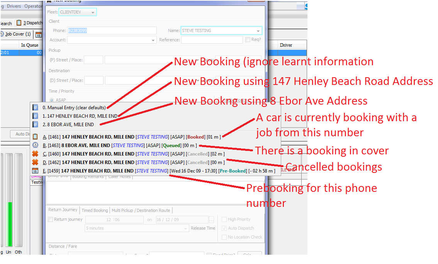Enable the High Priority checkbox

224,220
